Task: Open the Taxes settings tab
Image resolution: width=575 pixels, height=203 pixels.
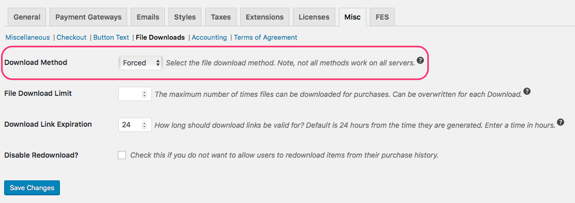Action: (x=221, y=17)
